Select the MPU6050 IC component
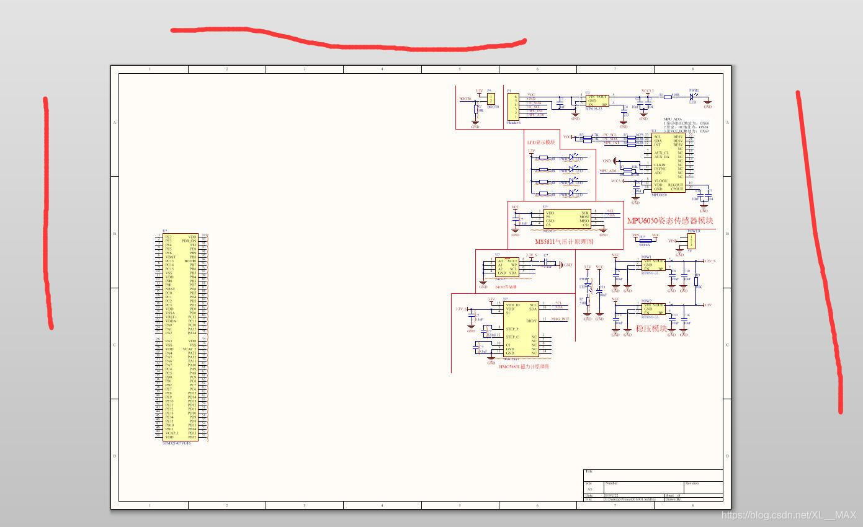The image size is (863, 527). tap(669, 163)
